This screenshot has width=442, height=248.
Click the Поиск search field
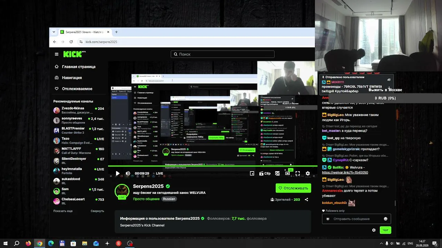(222, 54)
